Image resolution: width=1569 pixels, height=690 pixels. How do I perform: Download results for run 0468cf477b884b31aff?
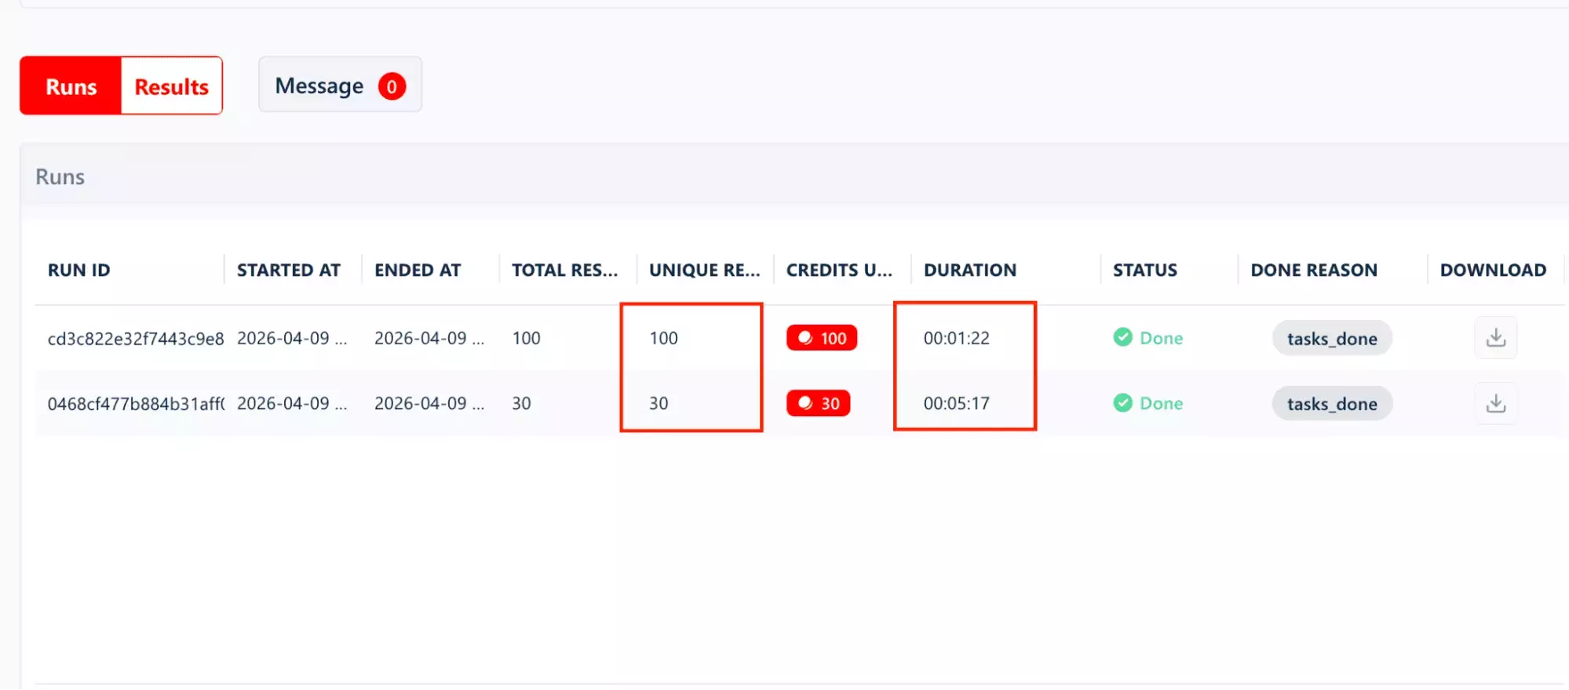point(1496,403)
